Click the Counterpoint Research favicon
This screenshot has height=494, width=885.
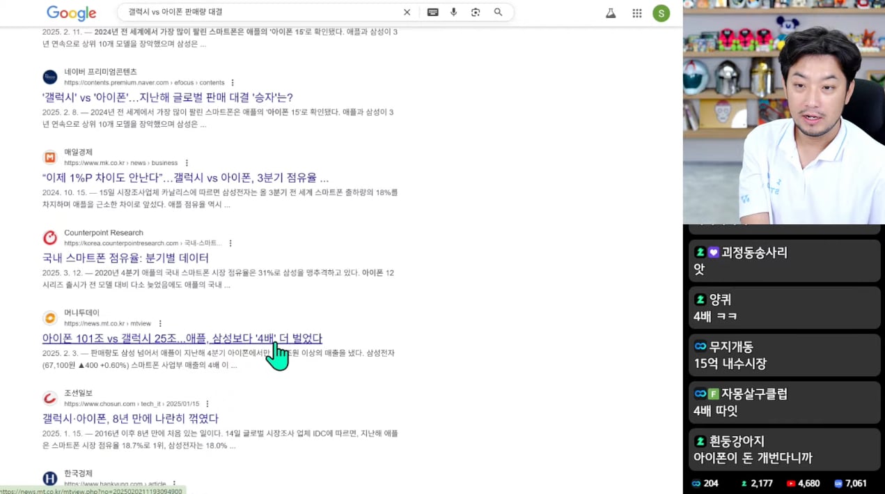click(50, 238)
